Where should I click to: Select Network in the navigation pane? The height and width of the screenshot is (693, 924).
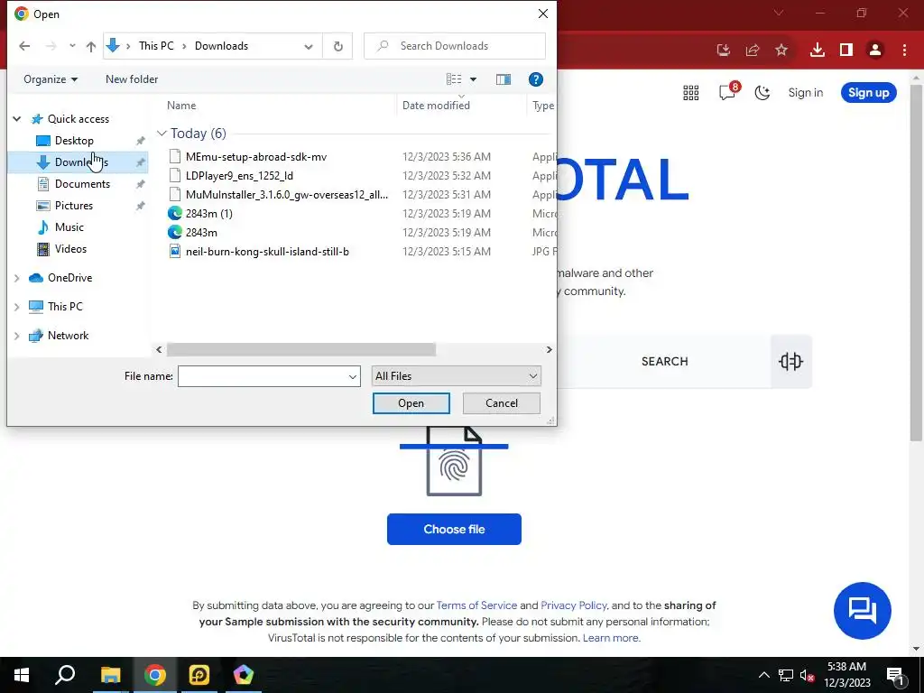pos(68,336)
